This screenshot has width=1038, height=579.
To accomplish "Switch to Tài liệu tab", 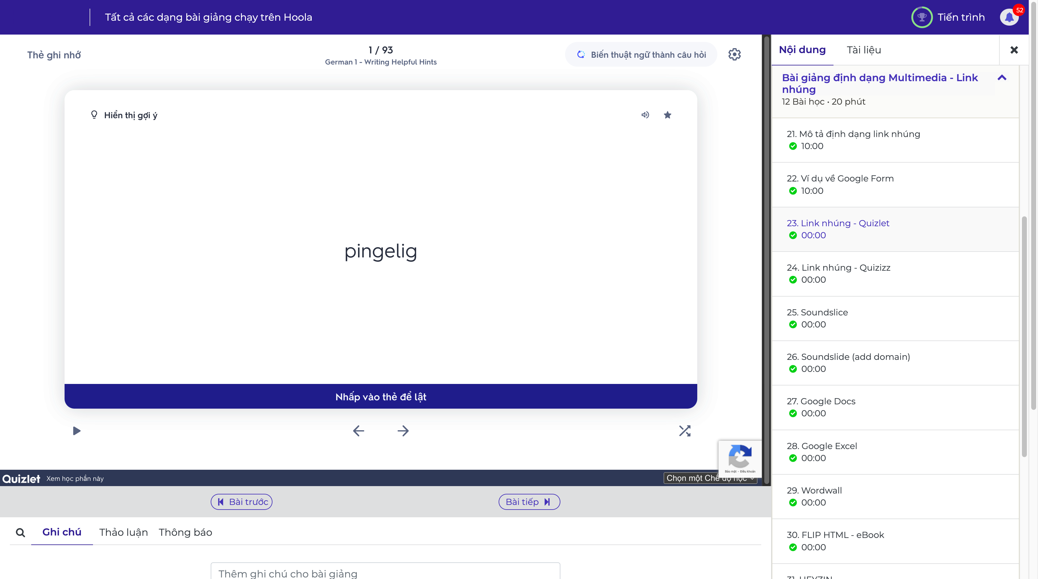I will [863, 50].
